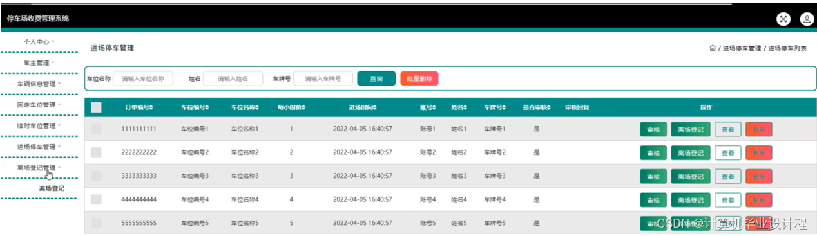
Task: Click 删除 for 车位编号1 row
Action: coord(759,129)
